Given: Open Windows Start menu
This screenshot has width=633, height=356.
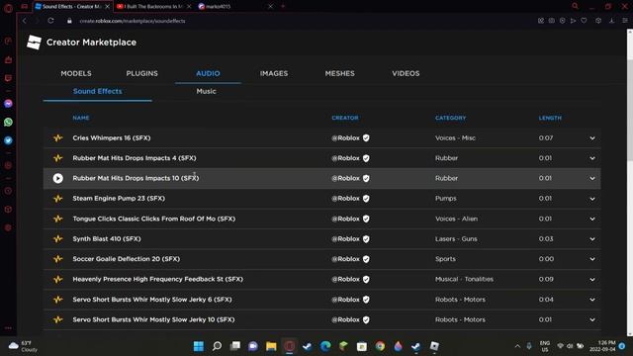Looking at the screenshot, I should pyautogui.click(x=199, y=346).
